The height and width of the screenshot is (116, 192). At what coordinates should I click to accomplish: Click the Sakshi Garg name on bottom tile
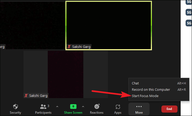38,95
